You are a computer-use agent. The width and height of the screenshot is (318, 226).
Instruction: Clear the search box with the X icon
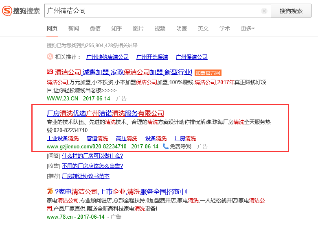click(264, 11)
